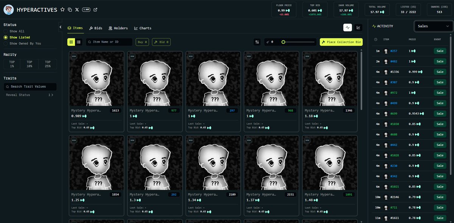Switch to grid view
This screenshot has height=223, width=454.
[x=71, y=42]
